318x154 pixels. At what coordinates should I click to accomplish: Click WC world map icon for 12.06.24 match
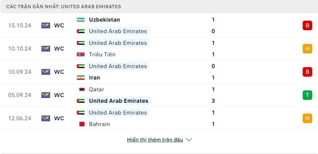coord(46,118)
